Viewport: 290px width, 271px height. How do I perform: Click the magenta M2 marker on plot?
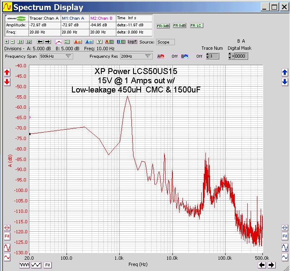[x=30, y=117]
